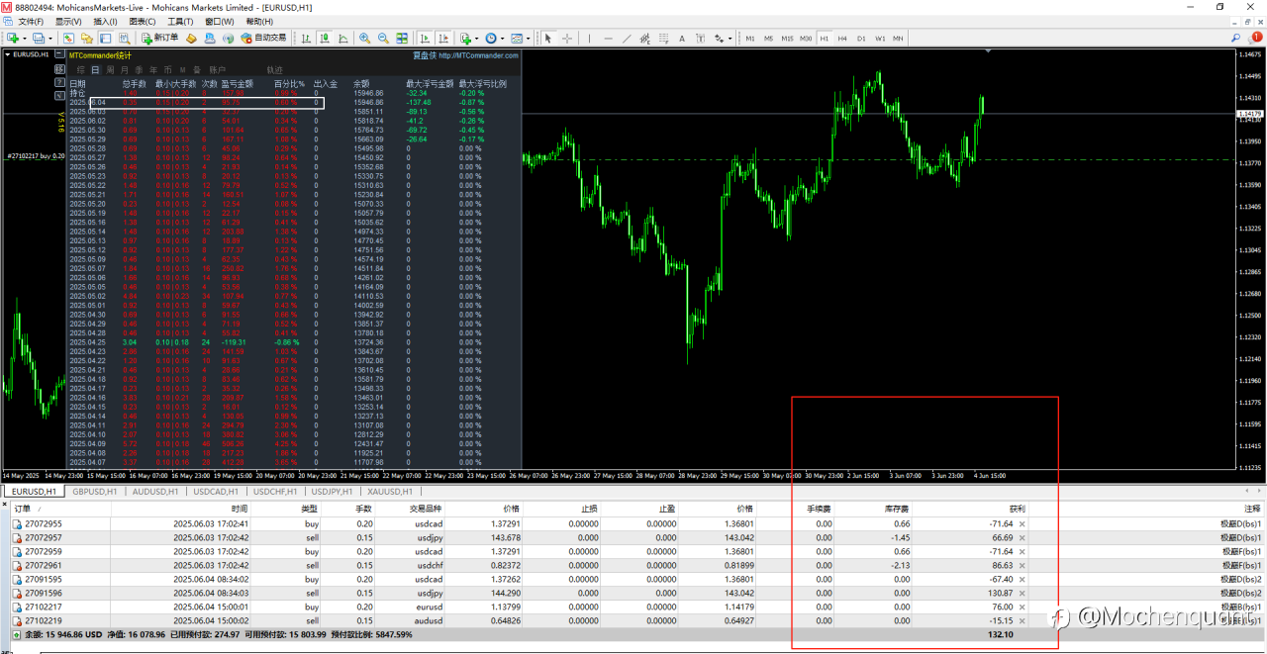The image size is (1267, 654).
Task: Click the zoom in magnifier icon
Action: pyautogui.click(x=364, y=38)
